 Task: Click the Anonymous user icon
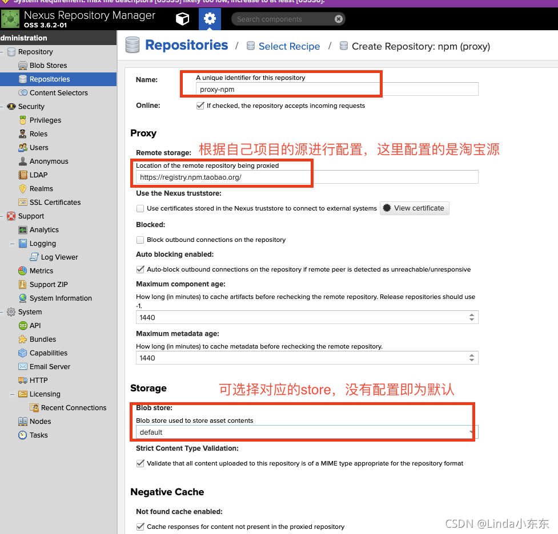click(x=23, y=161)
